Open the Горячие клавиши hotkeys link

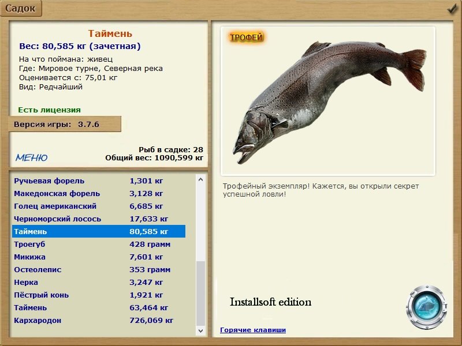[x=253, y=330]
